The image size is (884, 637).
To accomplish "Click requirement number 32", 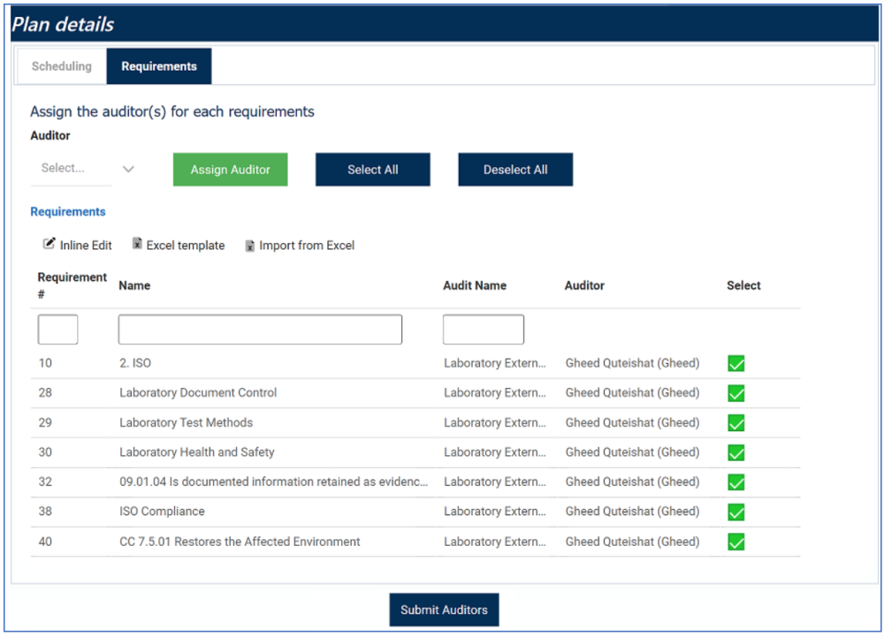I will pos(45,482).
